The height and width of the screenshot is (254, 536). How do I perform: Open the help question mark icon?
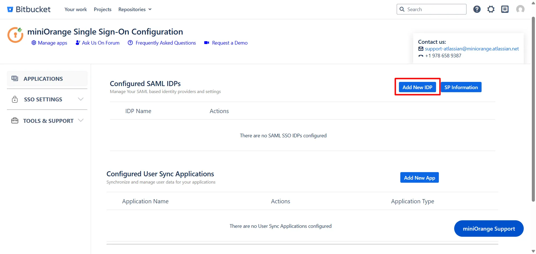click(477, 9)
